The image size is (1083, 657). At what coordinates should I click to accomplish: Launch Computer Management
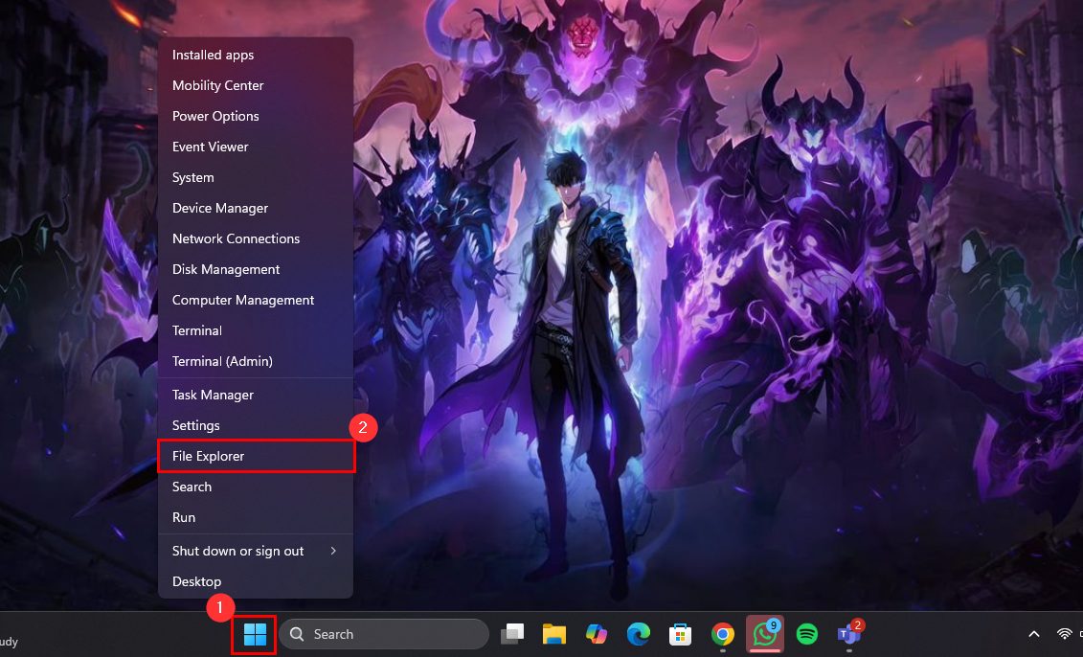click(x=256, y=300)
